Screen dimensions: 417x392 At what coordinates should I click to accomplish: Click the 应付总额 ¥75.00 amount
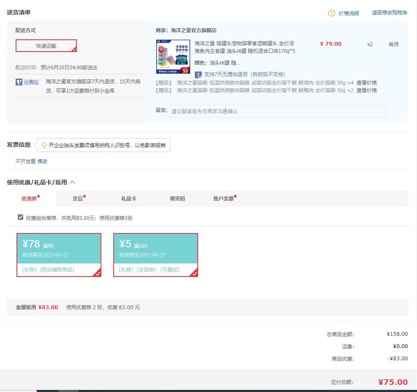click(393, 382)
